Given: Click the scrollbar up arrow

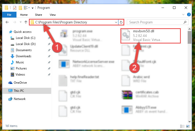Looking at the screenshot, I should click(x=189, y=29).
